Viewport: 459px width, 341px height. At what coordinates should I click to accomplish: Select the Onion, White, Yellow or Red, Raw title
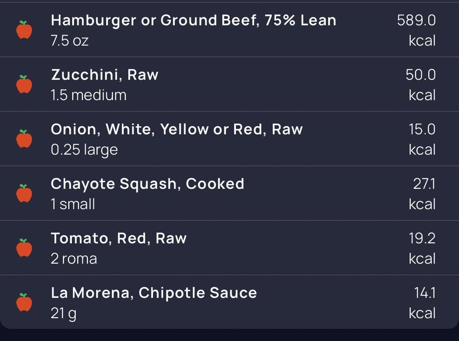pos(176,129)
